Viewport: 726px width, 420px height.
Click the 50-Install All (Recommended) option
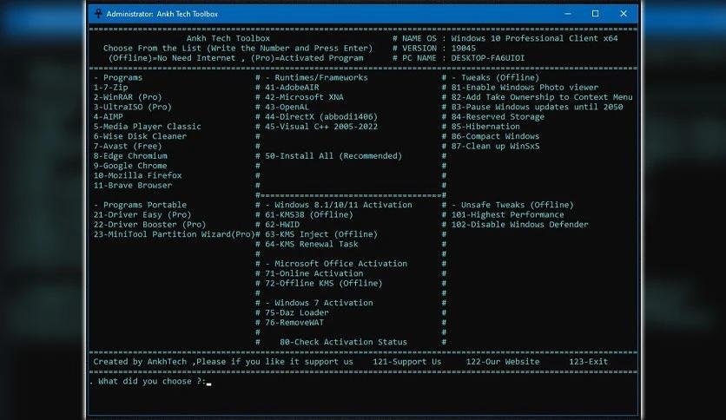click(333, 156)
